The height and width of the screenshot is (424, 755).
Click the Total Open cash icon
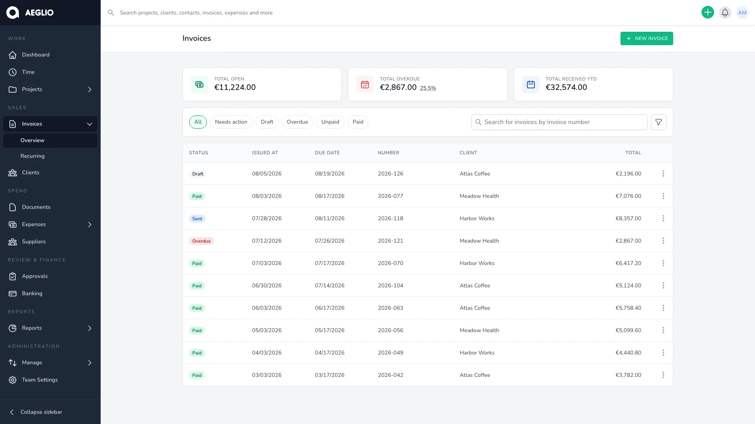pyautogui.click(x=199, y=84)
